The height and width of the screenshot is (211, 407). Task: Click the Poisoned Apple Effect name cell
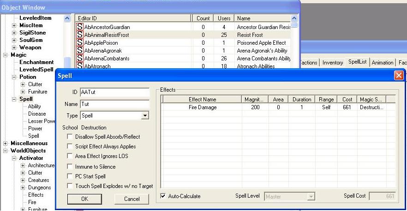(261, 42)
